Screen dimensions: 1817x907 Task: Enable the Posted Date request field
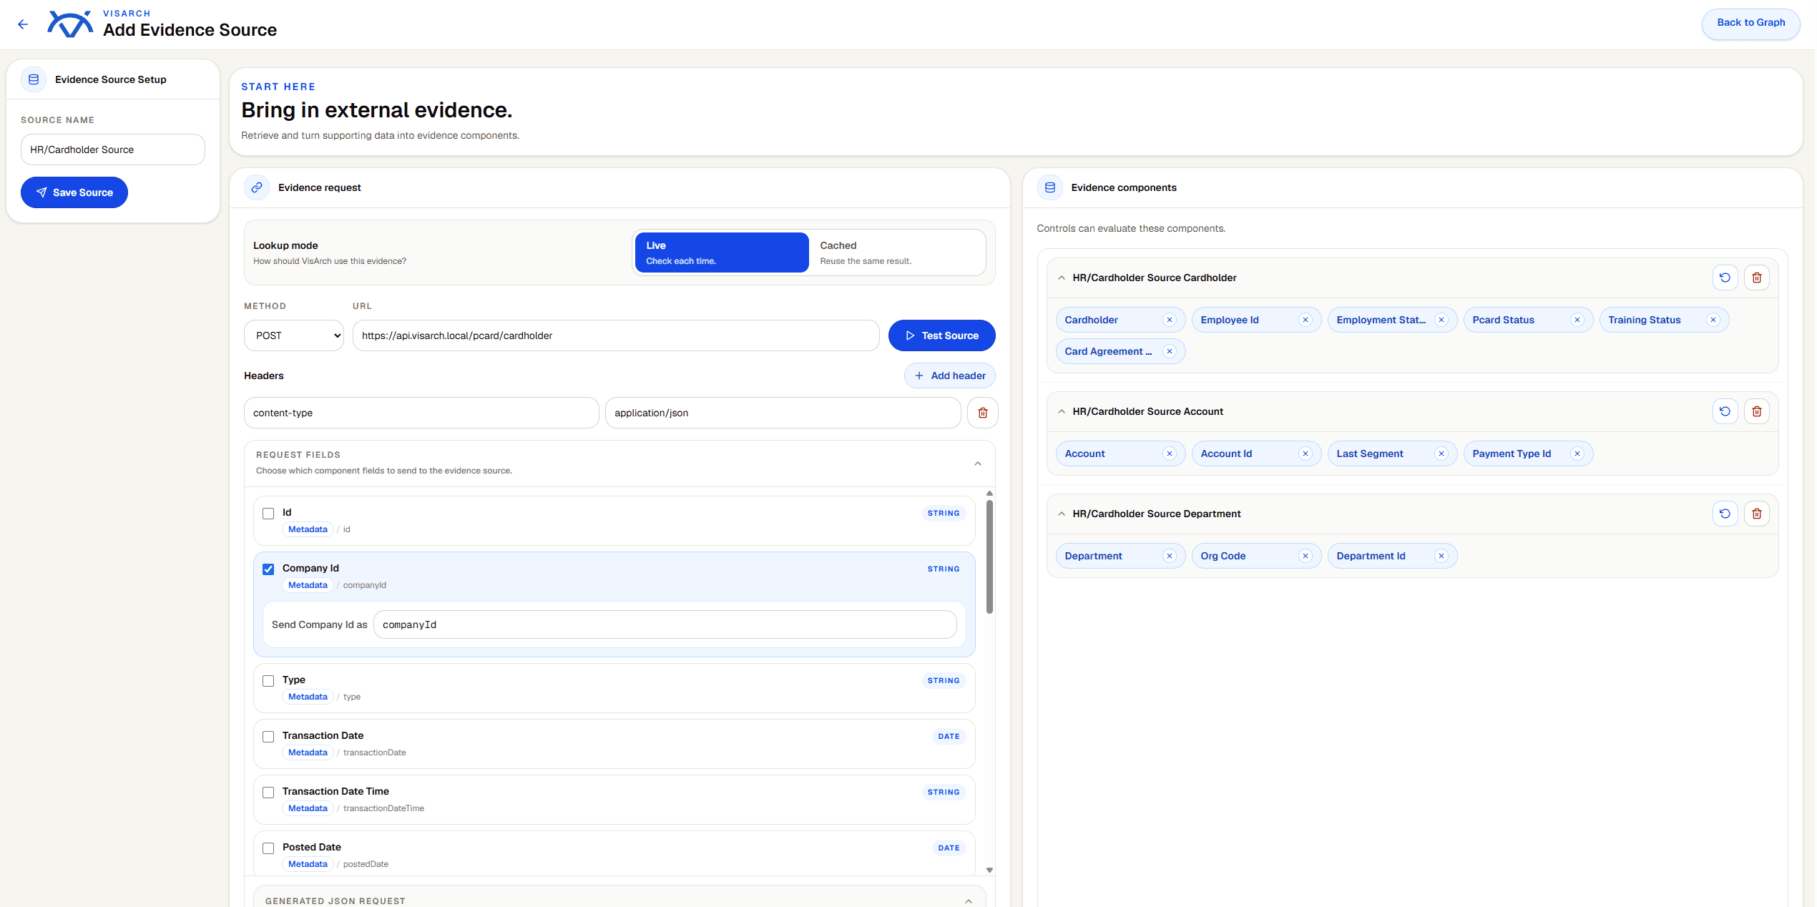coord(268,848)
